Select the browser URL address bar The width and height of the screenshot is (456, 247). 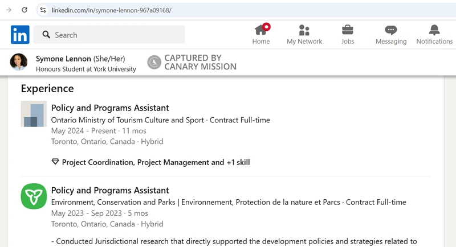coord(246,10)
